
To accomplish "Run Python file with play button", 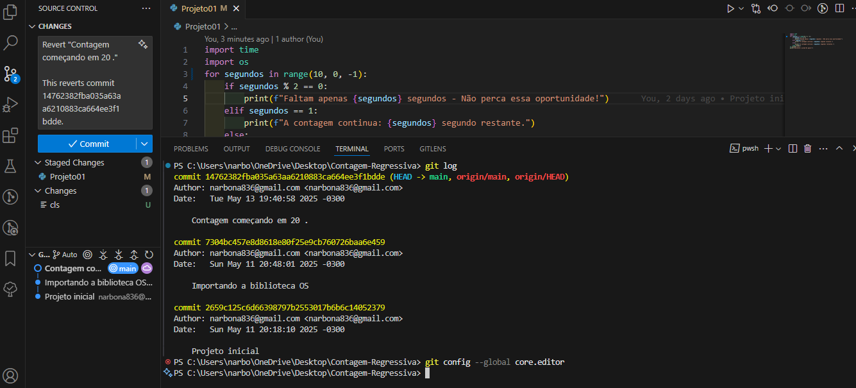I will point(730,8).
